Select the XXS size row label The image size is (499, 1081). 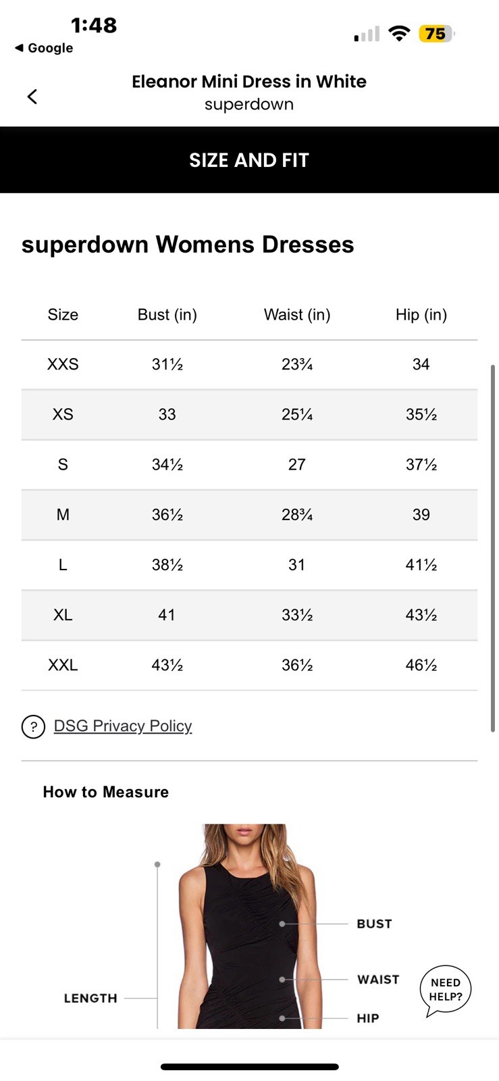point(63,365)
